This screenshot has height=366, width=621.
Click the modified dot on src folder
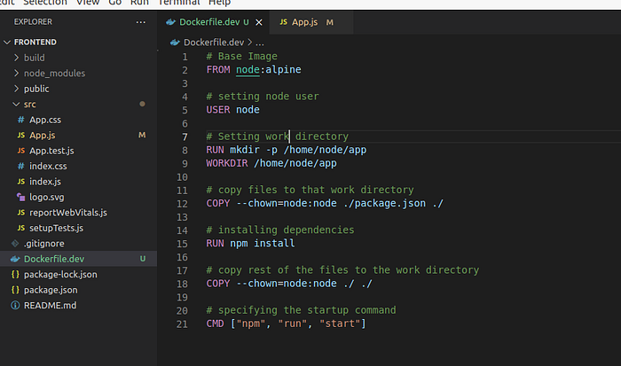tap(142, 104)
